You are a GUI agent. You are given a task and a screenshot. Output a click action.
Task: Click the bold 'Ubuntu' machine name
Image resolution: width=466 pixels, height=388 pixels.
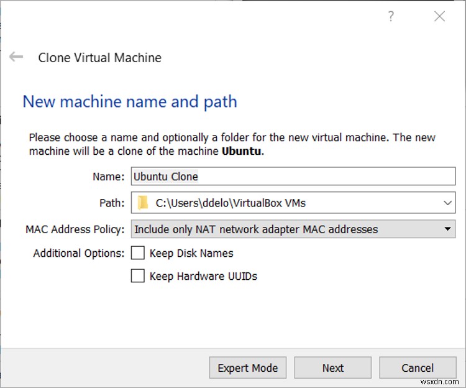coord(241,151)
